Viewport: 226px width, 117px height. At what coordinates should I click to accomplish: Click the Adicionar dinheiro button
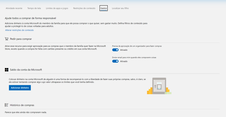coord(20,88)
